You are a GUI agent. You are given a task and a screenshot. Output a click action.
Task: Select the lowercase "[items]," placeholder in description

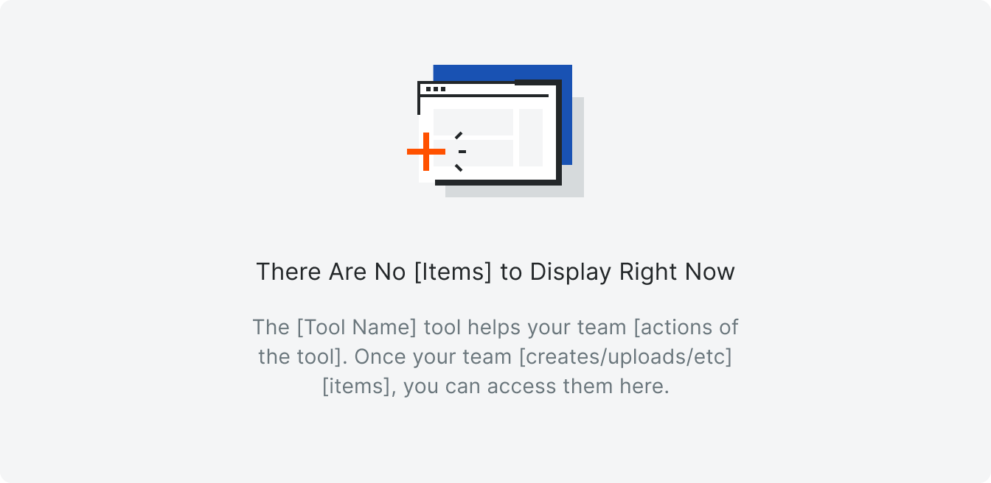click(360, 386)
